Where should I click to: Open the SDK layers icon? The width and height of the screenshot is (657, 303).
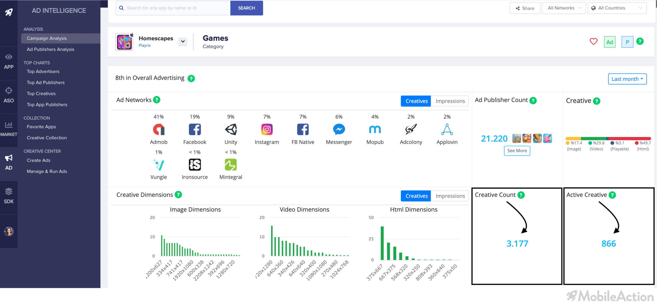(x=9, y=196)
